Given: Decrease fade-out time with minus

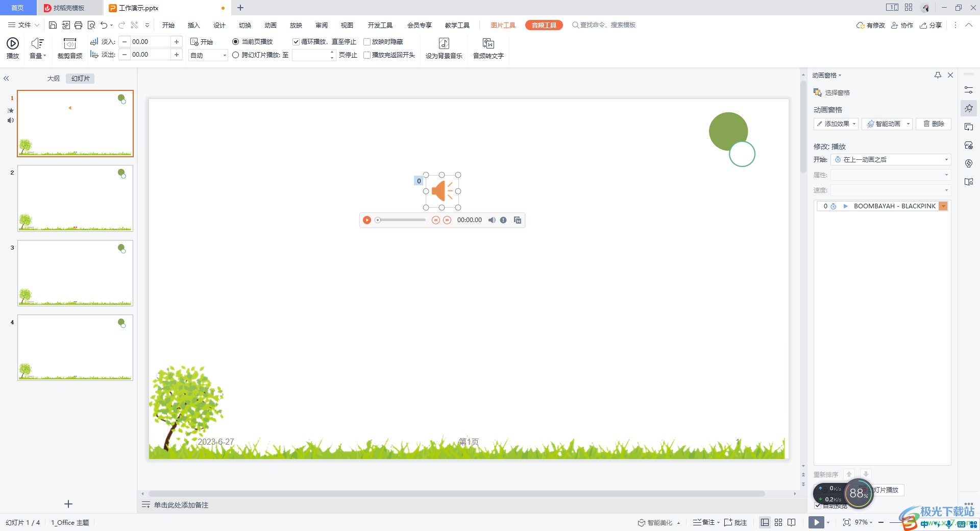Looking at the screenshot, I should (125, 55).
